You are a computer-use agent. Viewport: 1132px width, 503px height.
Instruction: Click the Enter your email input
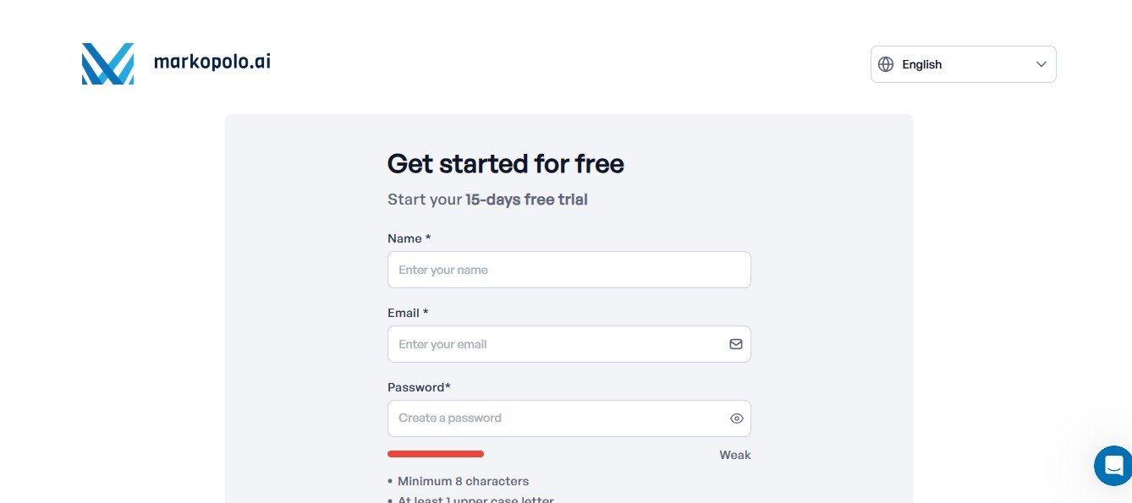(554, 344)
